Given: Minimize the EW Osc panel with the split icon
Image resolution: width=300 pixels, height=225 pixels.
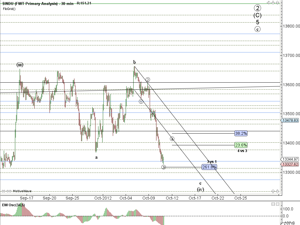Looking at the screenshot, I should pos(273,204).
